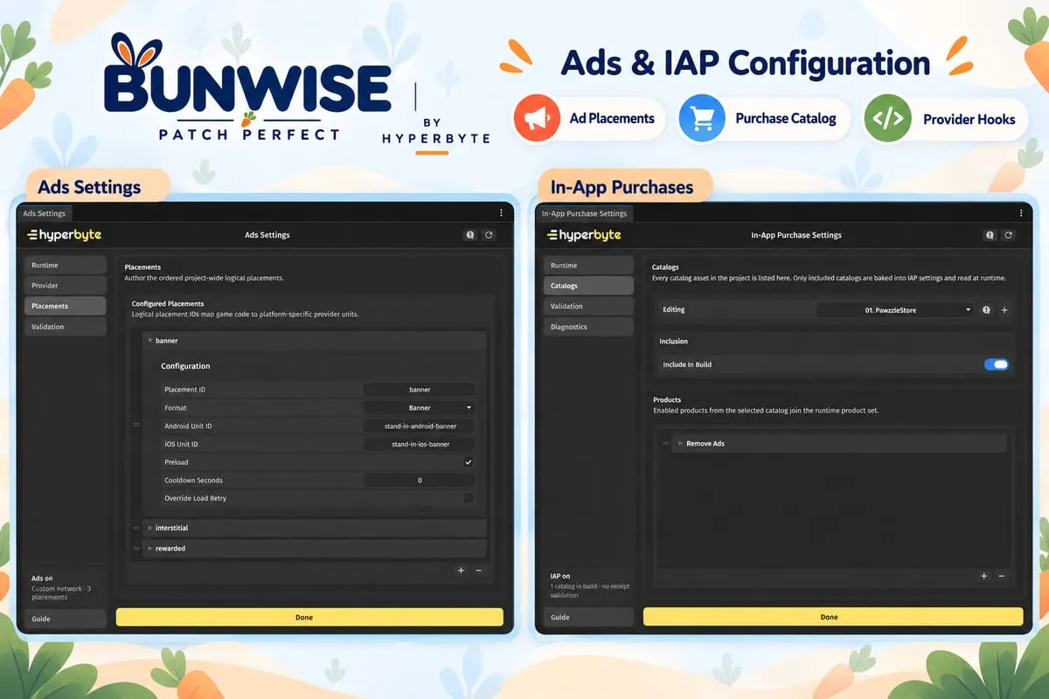Click the banner placement drag handle
The width and height of the screenshot is (1049, 699).
tap(136, 425)
